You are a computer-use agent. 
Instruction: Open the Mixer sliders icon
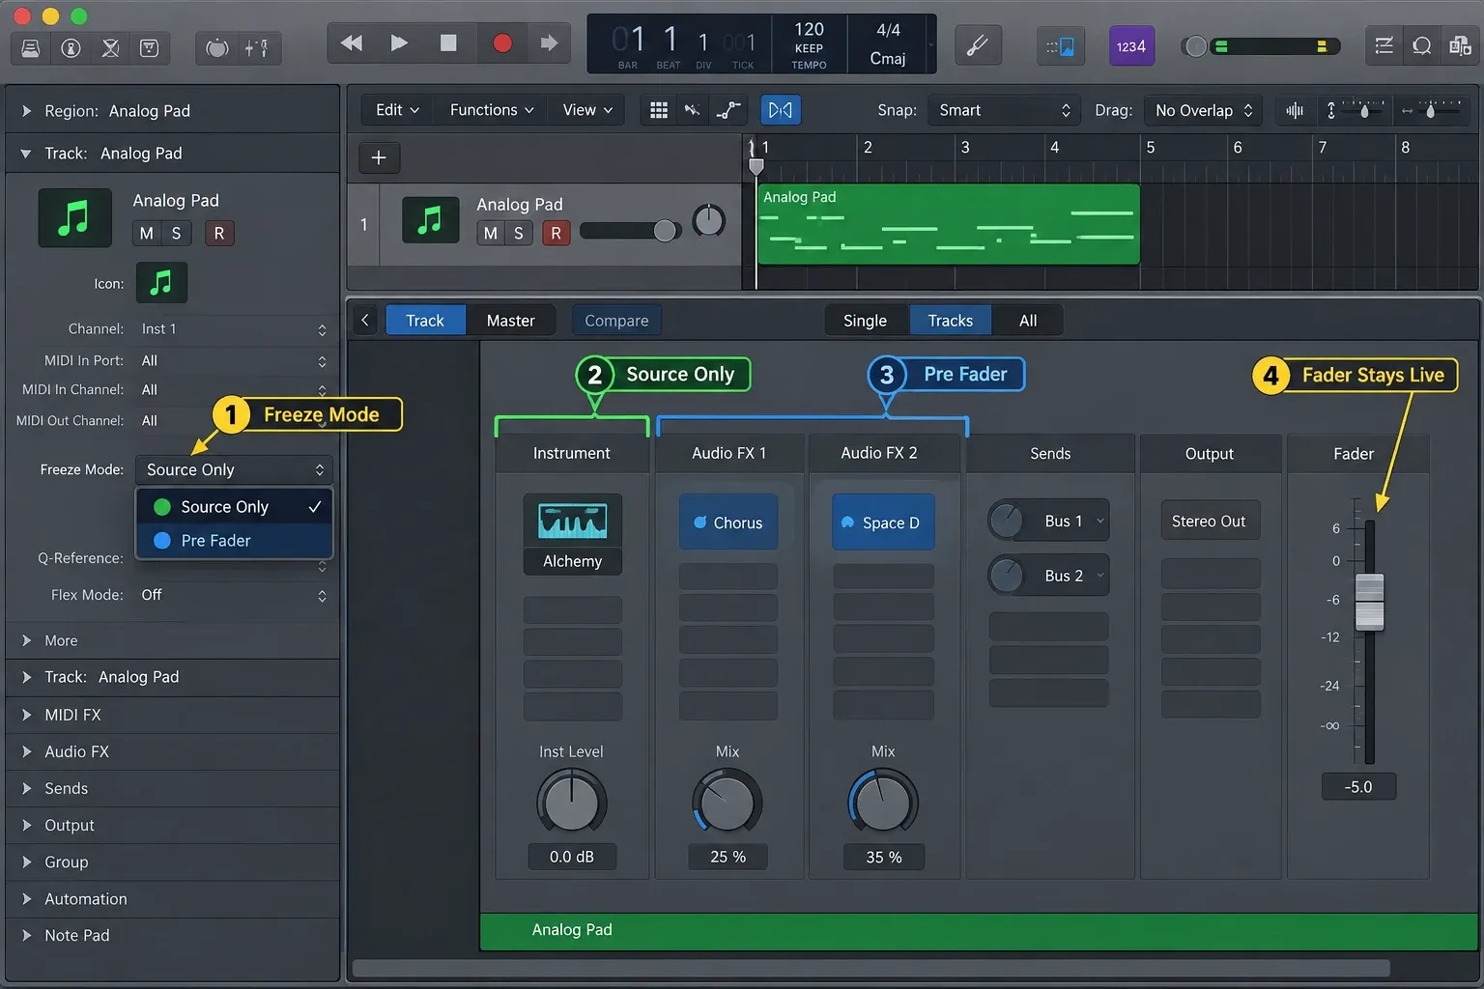(x=257, y=47)
